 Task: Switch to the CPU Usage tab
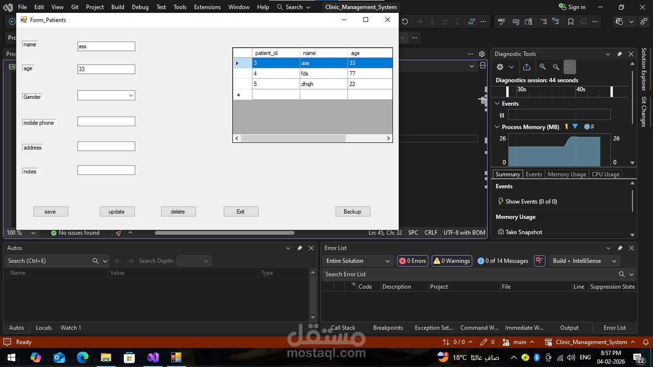pos(606,174)
